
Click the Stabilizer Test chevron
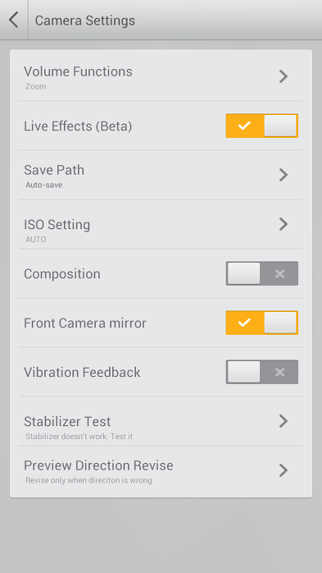283,421
